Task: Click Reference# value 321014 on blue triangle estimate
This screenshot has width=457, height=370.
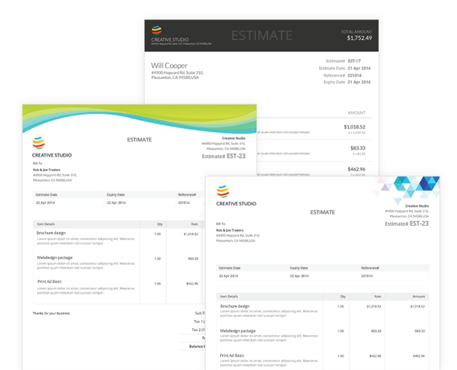Action: (367, 276)
